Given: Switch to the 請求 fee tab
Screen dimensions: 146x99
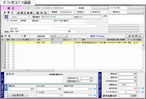Looking at the screenshot, I should [6, 88].
